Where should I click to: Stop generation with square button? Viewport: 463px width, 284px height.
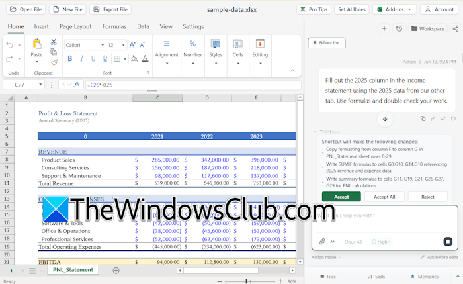(448, 242)
